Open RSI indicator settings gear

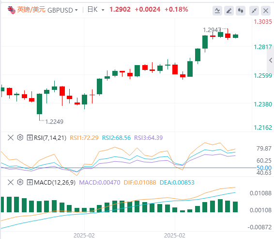[x=20, y=137]
